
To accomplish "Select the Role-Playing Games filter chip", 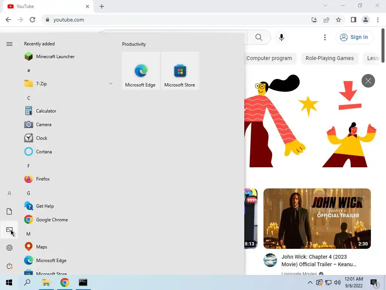I will 329,58.
